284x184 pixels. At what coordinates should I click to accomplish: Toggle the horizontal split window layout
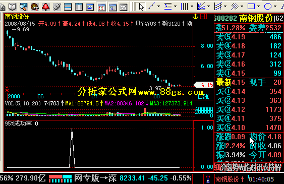pos(68,7)
